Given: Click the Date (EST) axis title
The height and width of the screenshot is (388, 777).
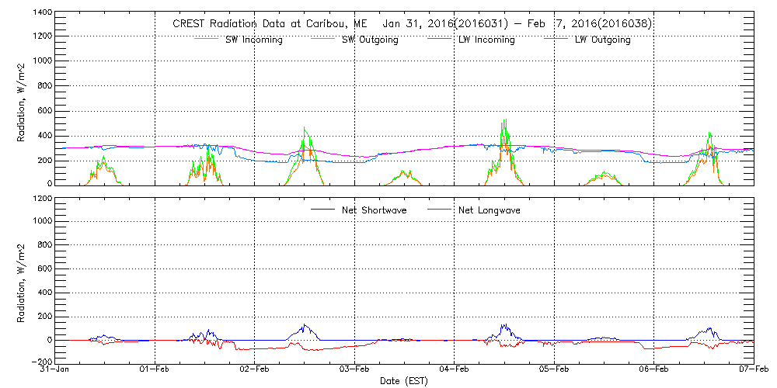Looking at the screenshot, I should coord(404,381).
